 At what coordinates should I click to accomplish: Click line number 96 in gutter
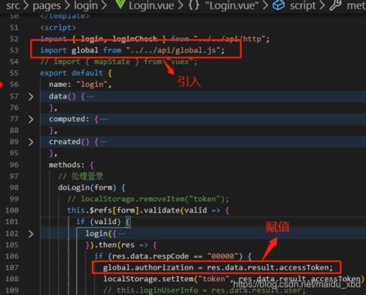[14, 165]
